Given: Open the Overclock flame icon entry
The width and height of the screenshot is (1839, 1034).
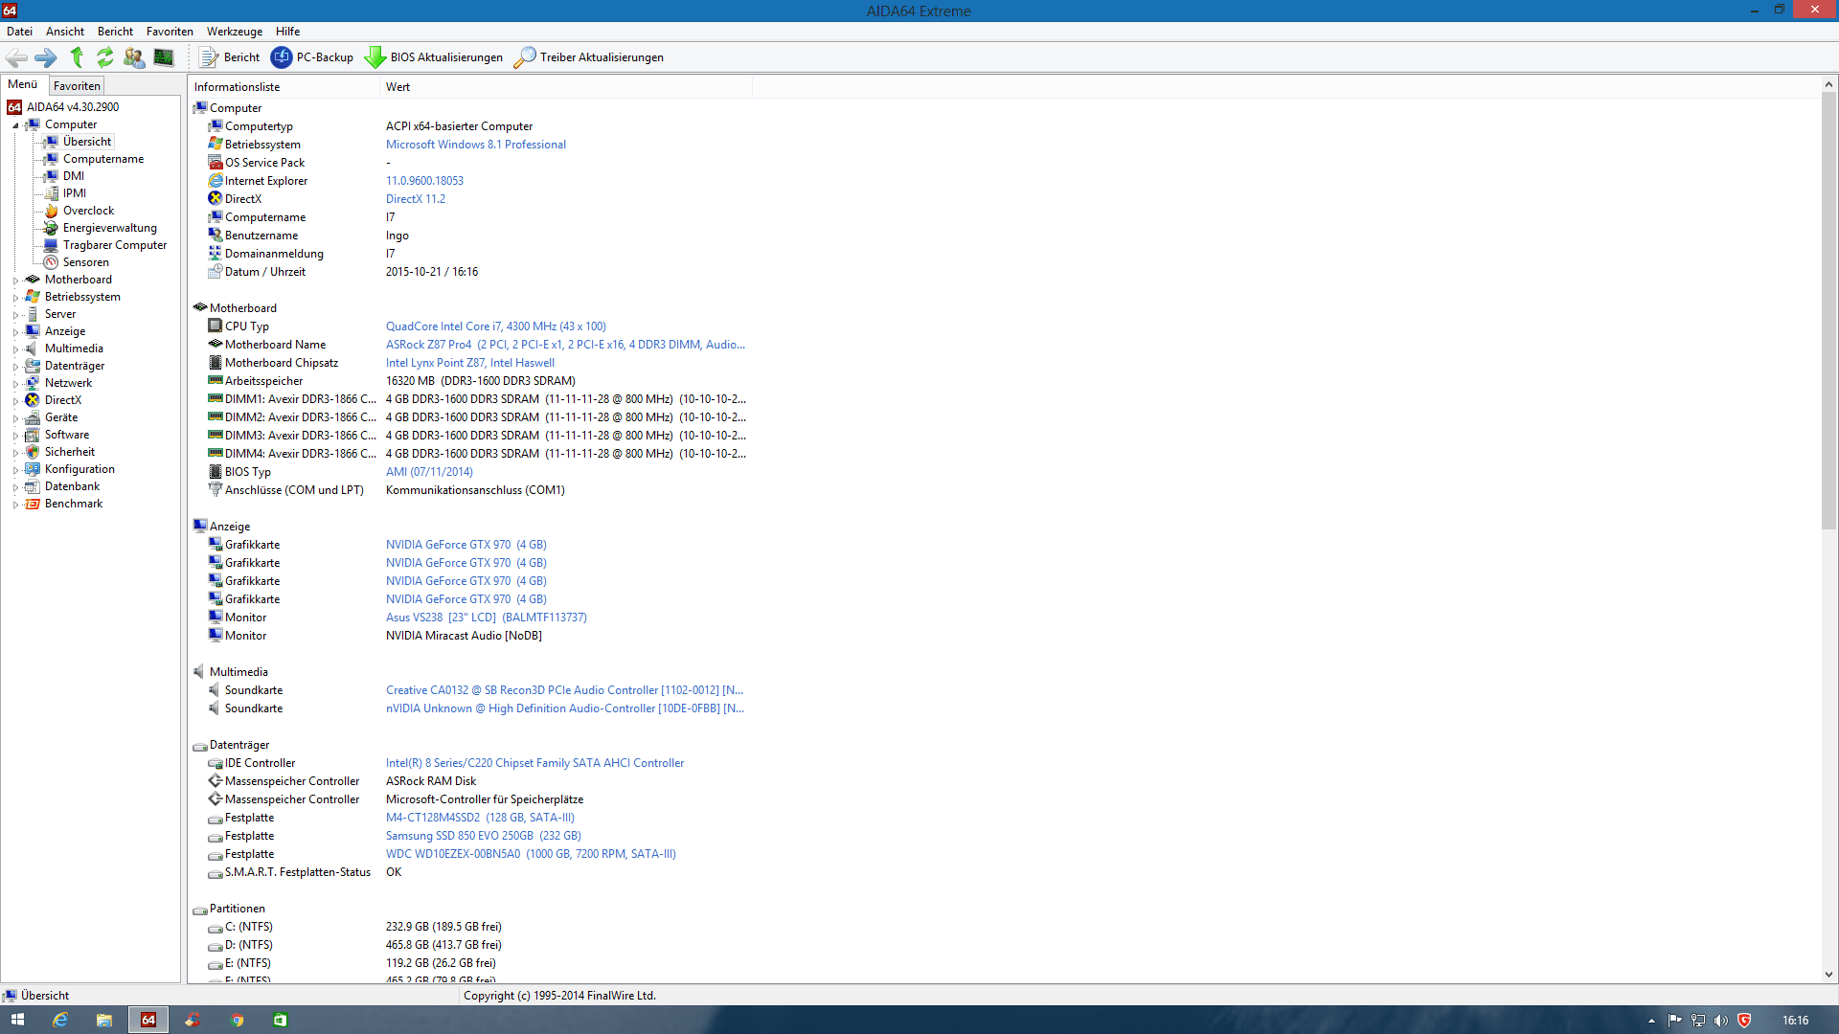Looking at the screenshot, I should coord(52,211).
